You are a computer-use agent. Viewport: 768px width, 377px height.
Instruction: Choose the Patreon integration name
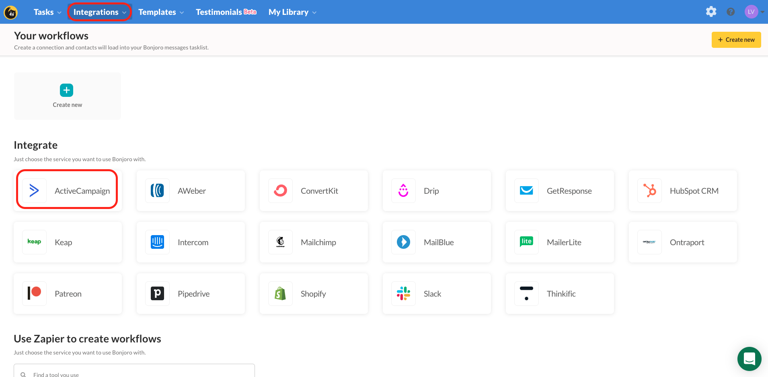click(68, 294)
